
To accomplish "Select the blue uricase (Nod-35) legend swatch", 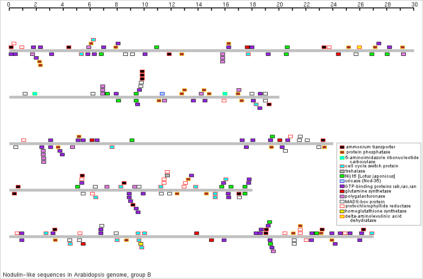I will click(x=342, y=181).
